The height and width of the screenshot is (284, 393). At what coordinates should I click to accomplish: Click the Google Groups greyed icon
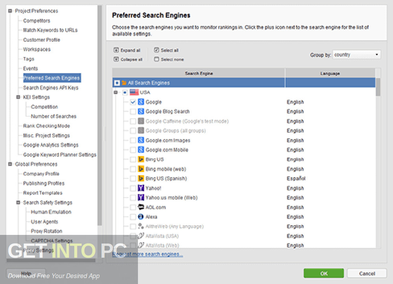[141, 130]
